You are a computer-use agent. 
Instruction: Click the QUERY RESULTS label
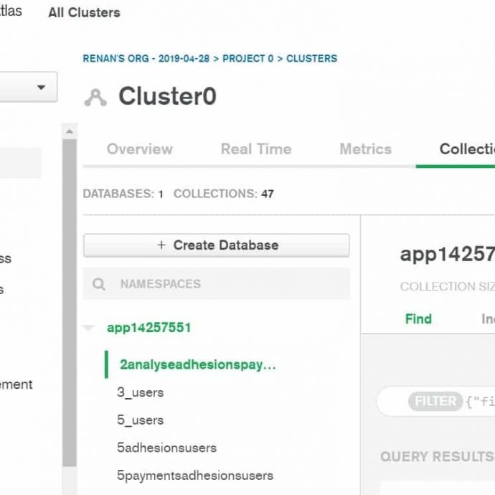tap(438, 456)
